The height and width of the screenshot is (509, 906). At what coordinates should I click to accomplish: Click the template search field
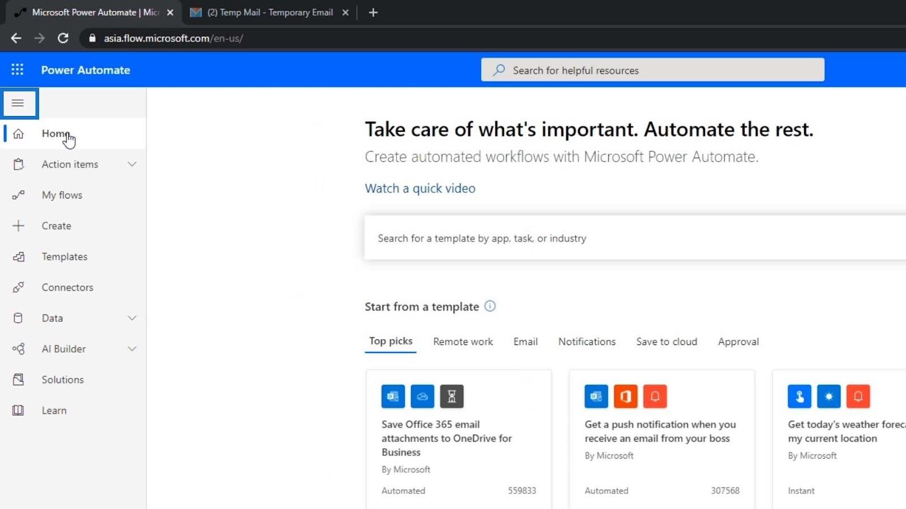click(635, 238)
